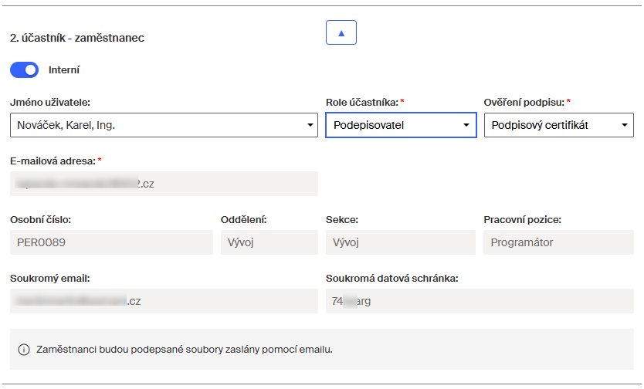Click the Sekce field

pos(401,242)
